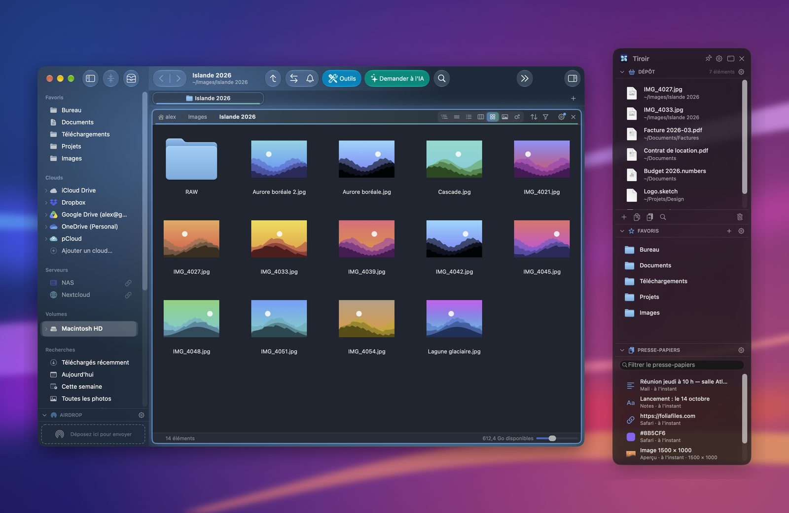Collapse the Favoris section in Tiroir
This screenshot has height=513, width=789.
(x=622, y=231)
